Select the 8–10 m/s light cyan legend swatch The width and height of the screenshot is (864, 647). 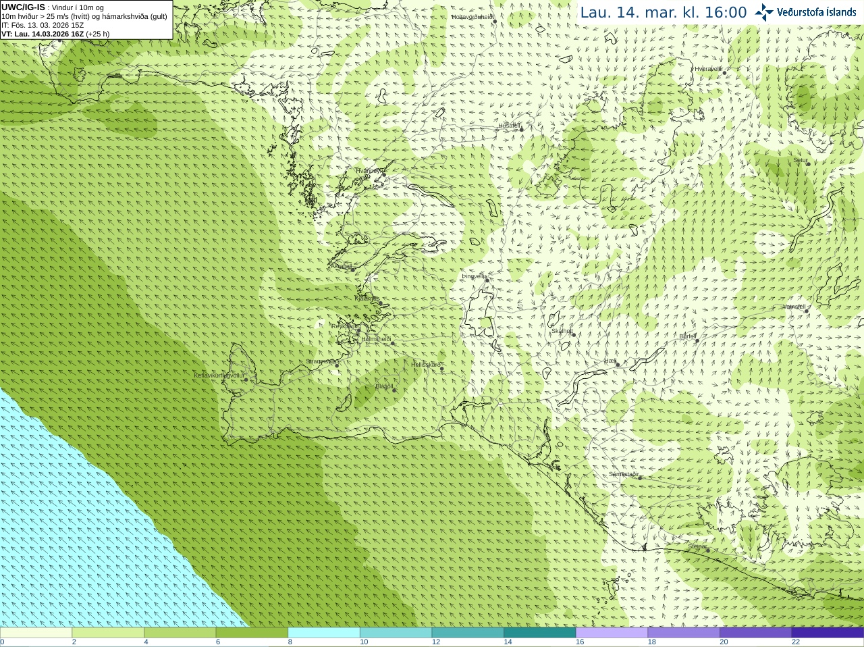pos(324,632)
